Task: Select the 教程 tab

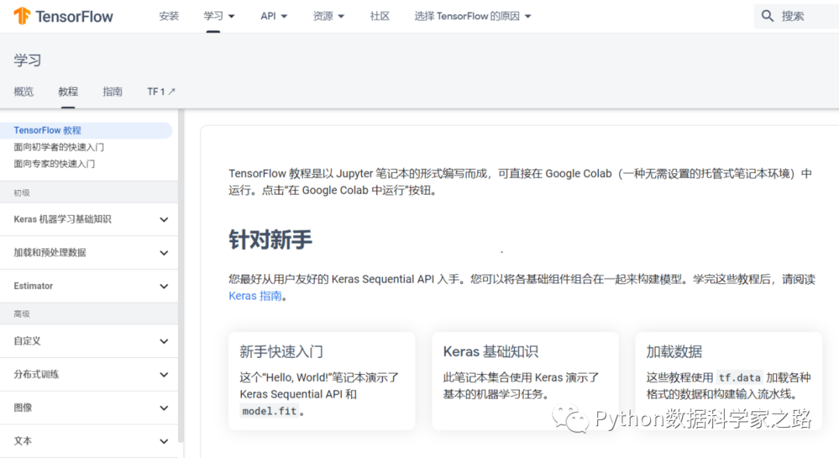Action: 68,92
